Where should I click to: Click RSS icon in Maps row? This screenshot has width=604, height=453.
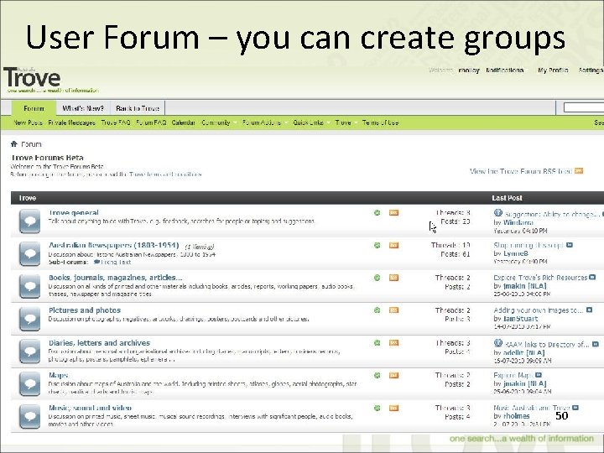tap(393, 375)
